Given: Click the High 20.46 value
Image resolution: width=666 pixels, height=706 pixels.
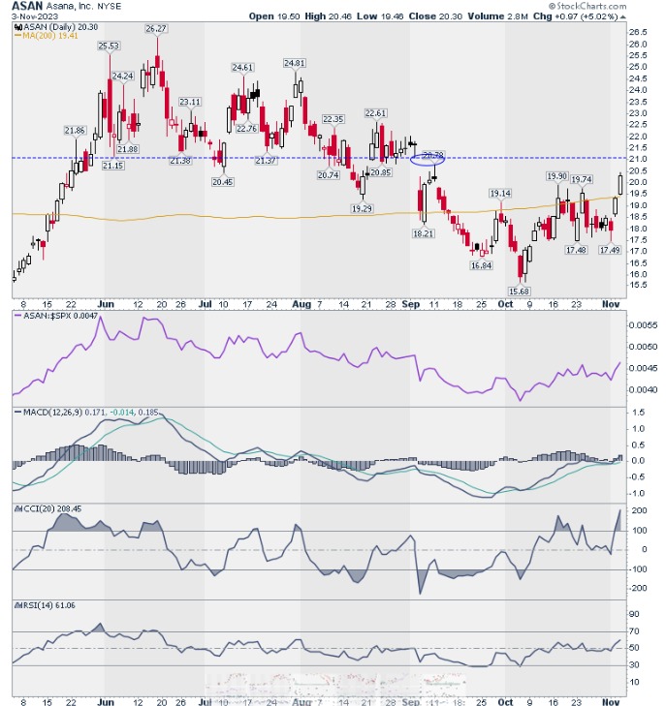Looking at the screenshot, I should [328, 16].
